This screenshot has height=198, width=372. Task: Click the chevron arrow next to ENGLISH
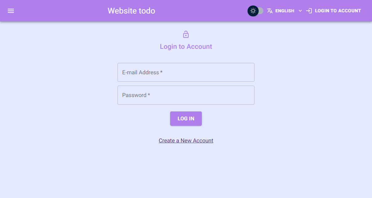[300, 11]
